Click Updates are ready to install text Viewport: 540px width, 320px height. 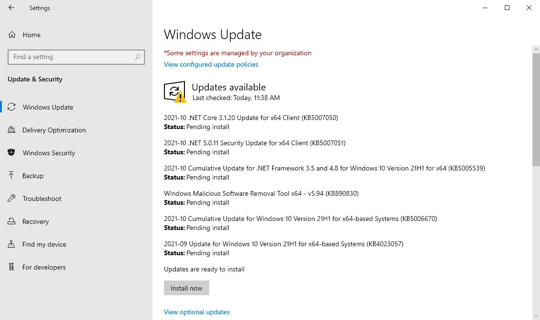click(204, 269)
